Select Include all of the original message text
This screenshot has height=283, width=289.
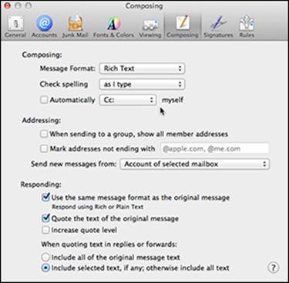45,257
